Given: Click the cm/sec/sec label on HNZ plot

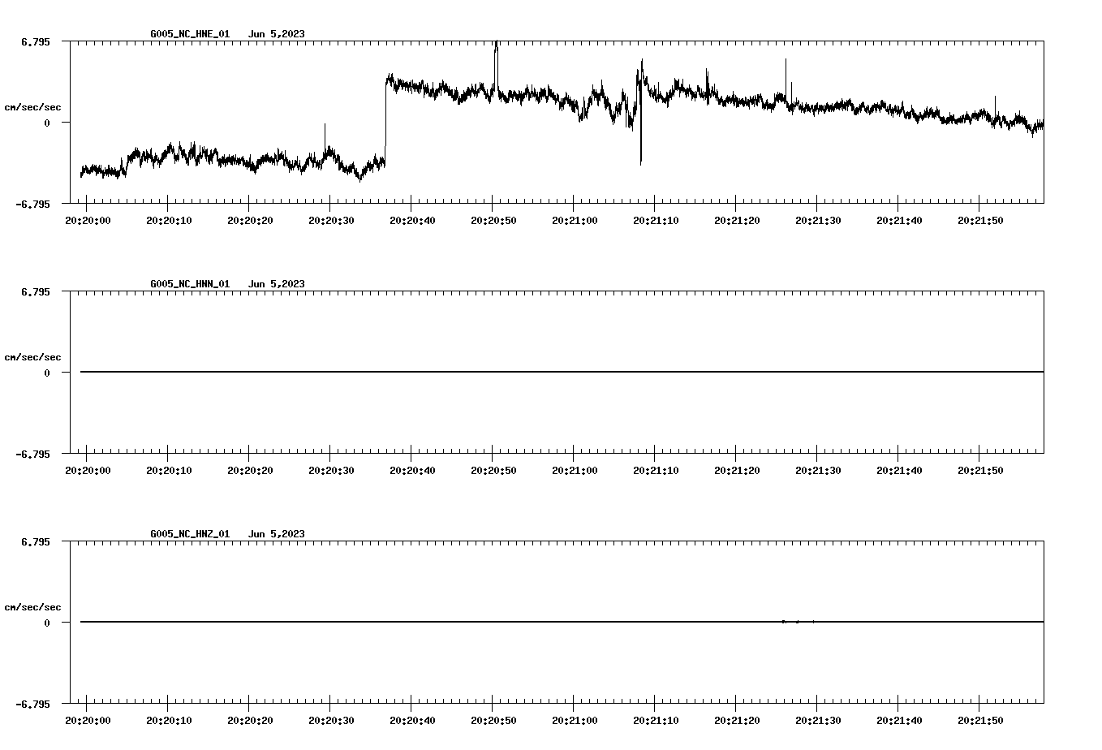Looking at the screenshot, I should pyautogui.click(x=33, y=606).
